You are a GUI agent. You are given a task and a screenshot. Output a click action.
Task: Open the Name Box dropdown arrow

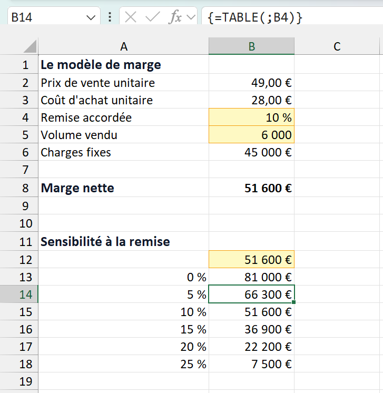[x=91, y=18]
